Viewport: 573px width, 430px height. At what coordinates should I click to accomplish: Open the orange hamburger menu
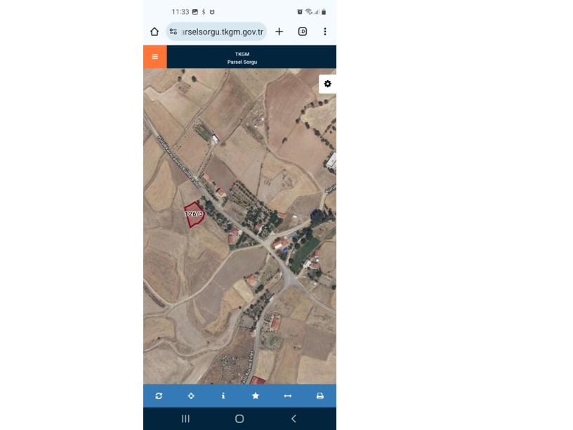pos(155,57)
